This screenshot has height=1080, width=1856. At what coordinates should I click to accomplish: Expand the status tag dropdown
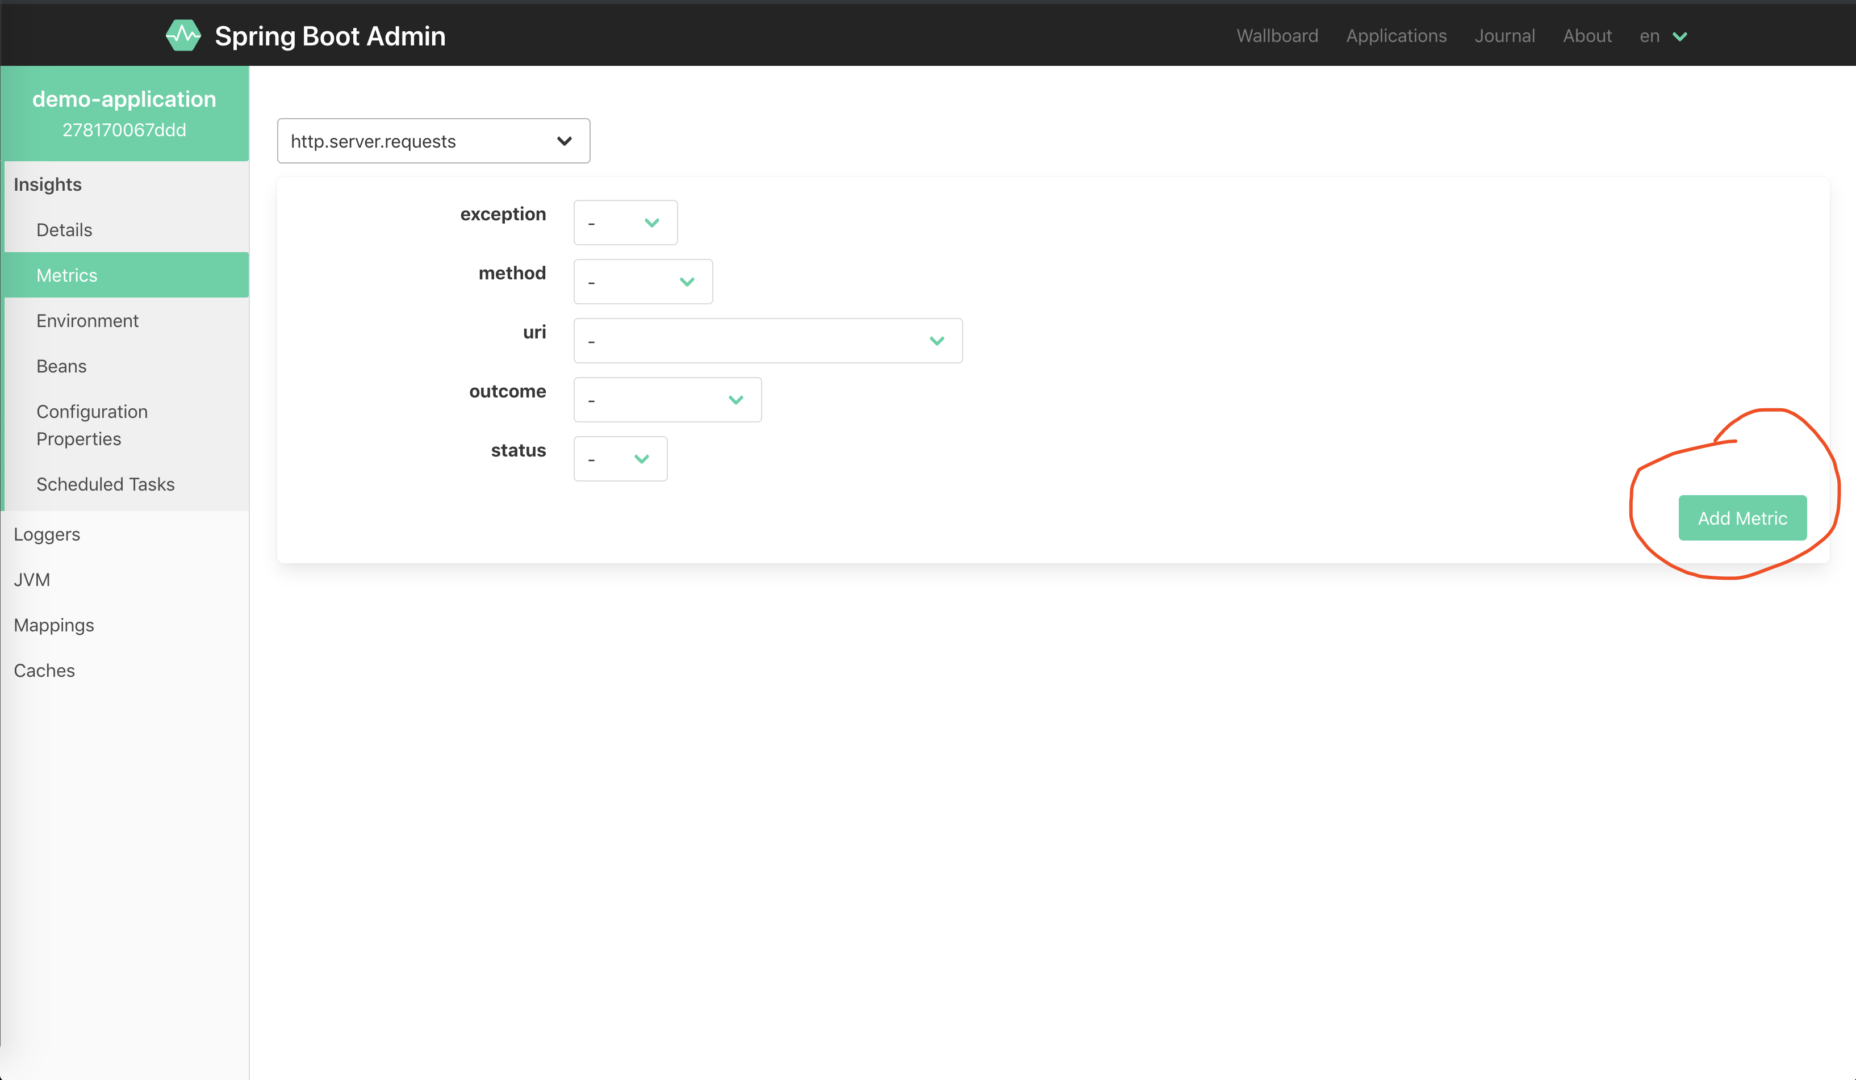tap(620, 459)
